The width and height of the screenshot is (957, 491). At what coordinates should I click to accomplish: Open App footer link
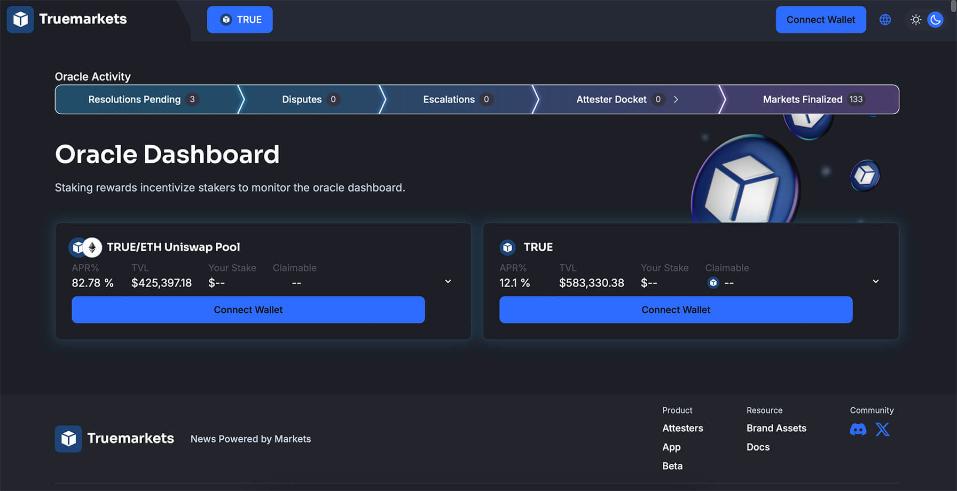tap(671, 447)
